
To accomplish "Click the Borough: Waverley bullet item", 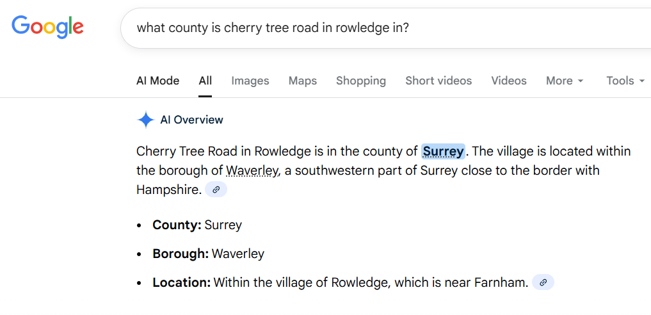I will 208,254.
